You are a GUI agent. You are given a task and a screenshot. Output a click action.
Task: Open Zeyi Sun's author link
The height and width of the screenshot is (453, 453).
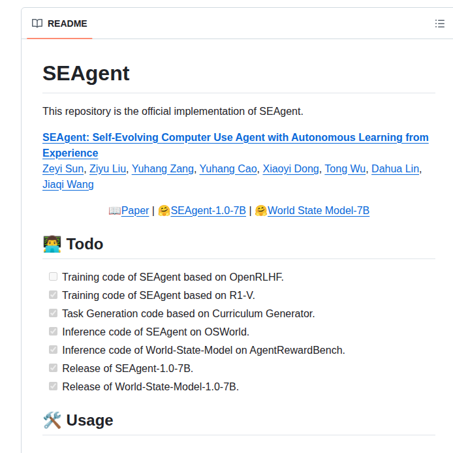coord(63,168)
